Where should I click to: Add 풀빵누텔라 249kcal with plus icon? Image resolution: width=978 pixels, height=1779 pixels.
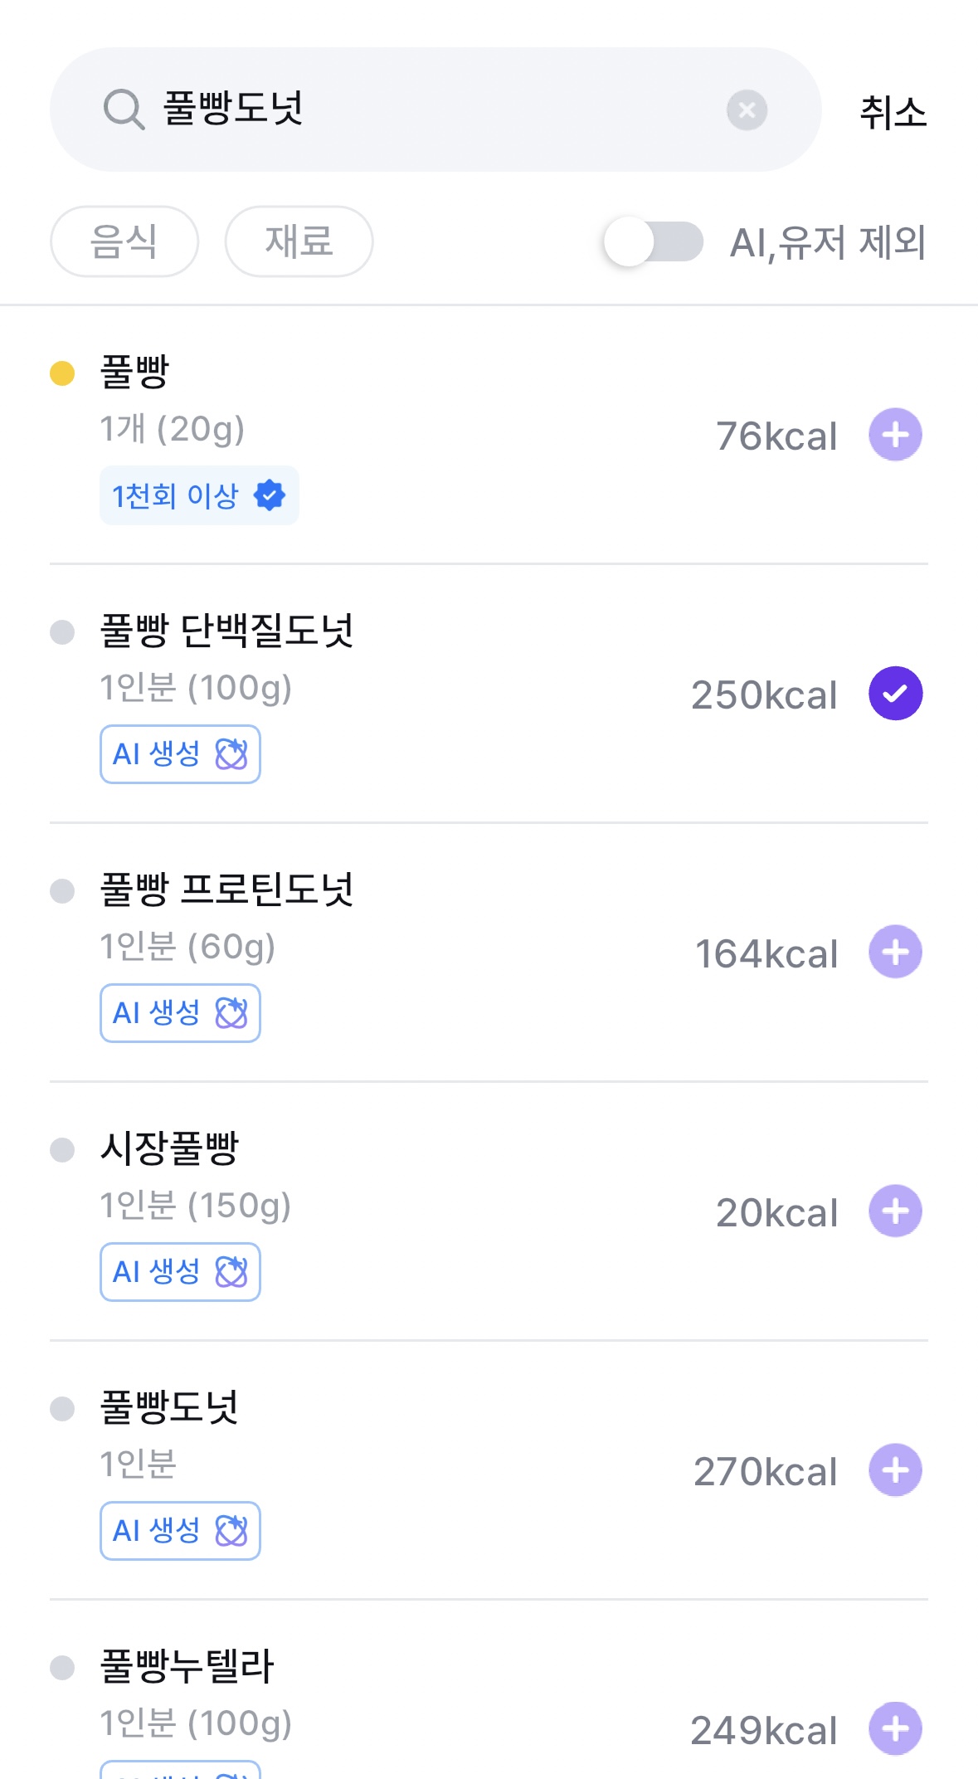click(x=895, y=1728)
